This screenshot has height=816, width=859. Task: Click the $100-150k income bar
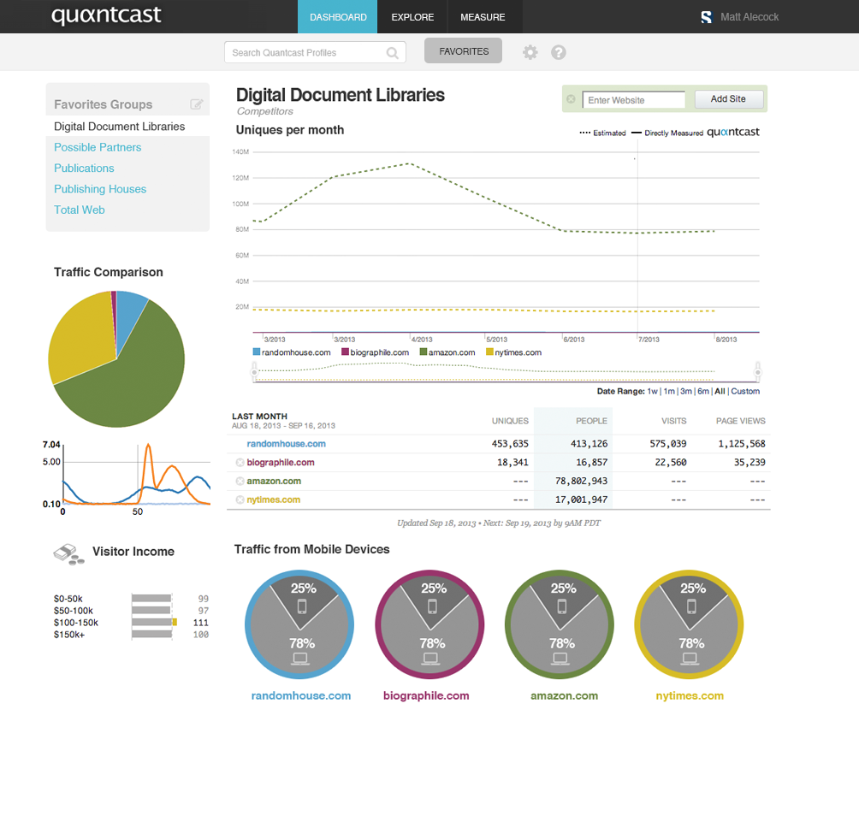click(x=154, y=623)
